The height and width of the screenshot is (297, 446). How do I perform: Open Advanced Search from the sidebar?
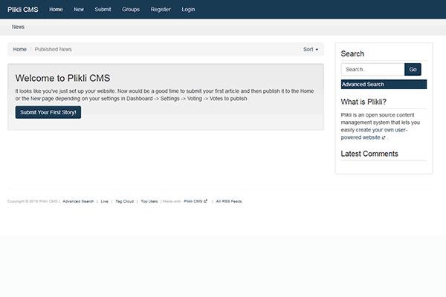(384, 85)
